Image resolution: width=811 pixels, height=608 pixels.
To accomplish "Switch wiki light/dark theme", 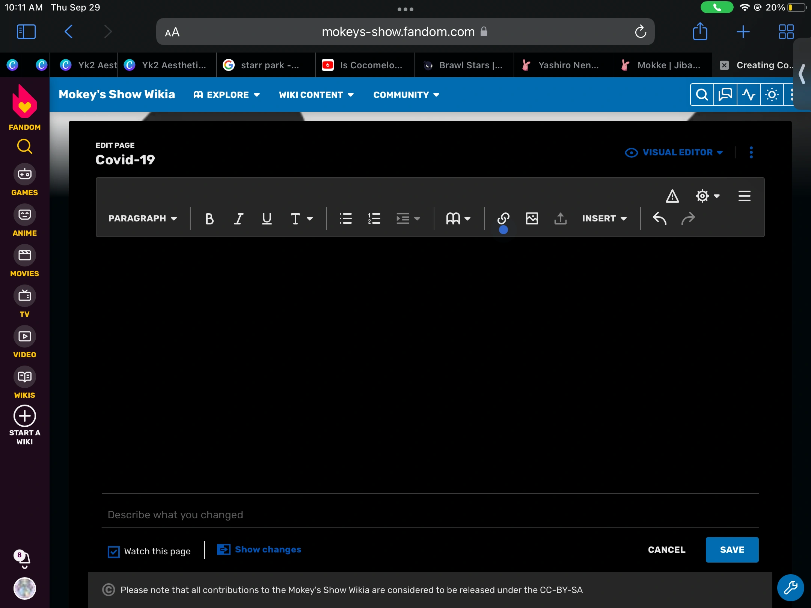I will (772, 95).
